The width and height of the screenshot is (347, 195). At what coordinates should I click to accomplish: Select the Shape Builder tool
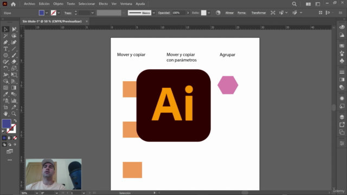tap(5, 81)
